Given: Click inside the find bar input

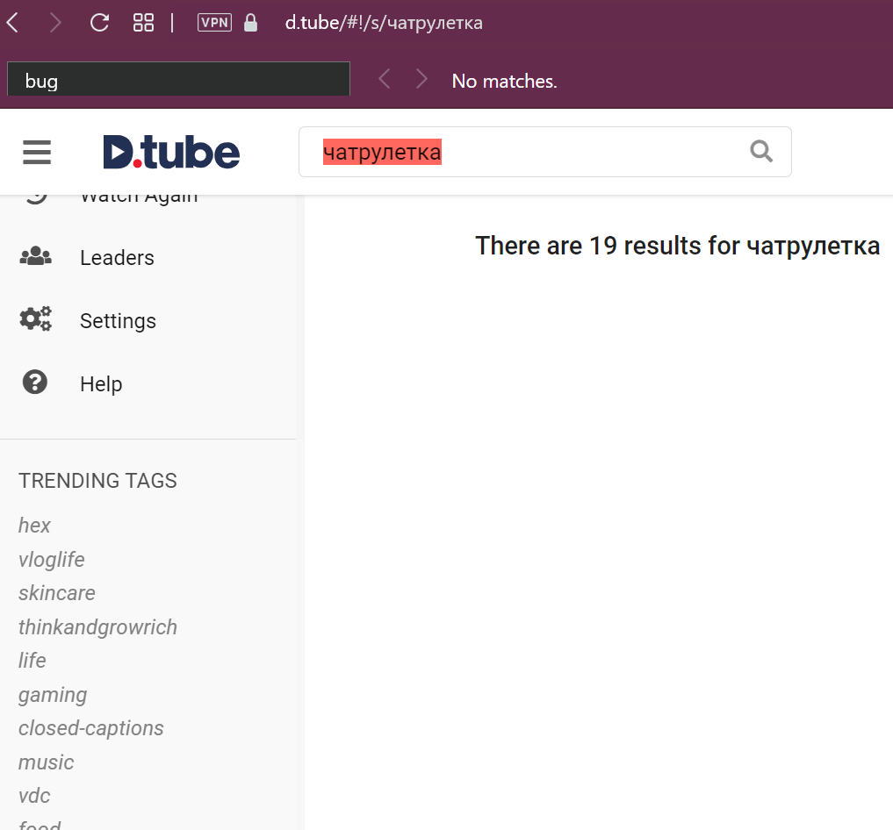Looking at the screenshot, I should pos(176,80).
